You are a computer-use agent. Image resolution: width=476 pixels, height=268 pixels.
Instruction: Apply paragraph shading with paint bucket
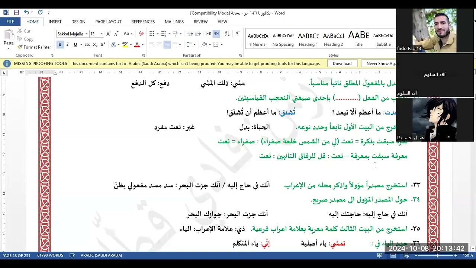point(204,45)
